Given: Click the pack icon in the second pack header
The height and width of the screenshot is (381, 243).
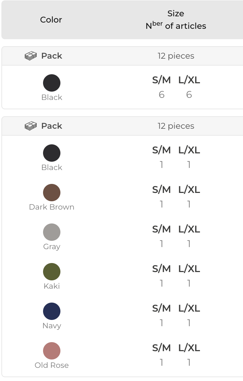Looking at the screenshot, I should click(31, 126).
